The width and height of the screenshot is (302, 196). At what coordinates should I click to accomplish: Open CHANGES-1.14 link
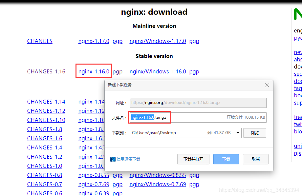click(46, 102)
